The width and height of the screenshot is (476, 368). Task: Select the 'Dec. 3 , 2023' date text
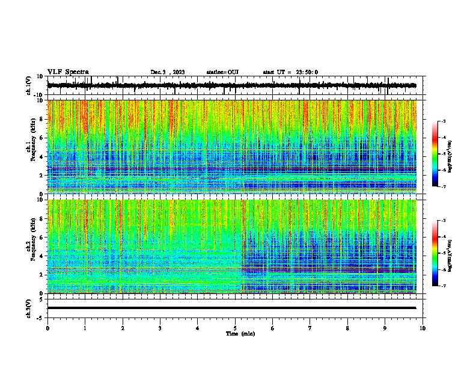point(168,72)
